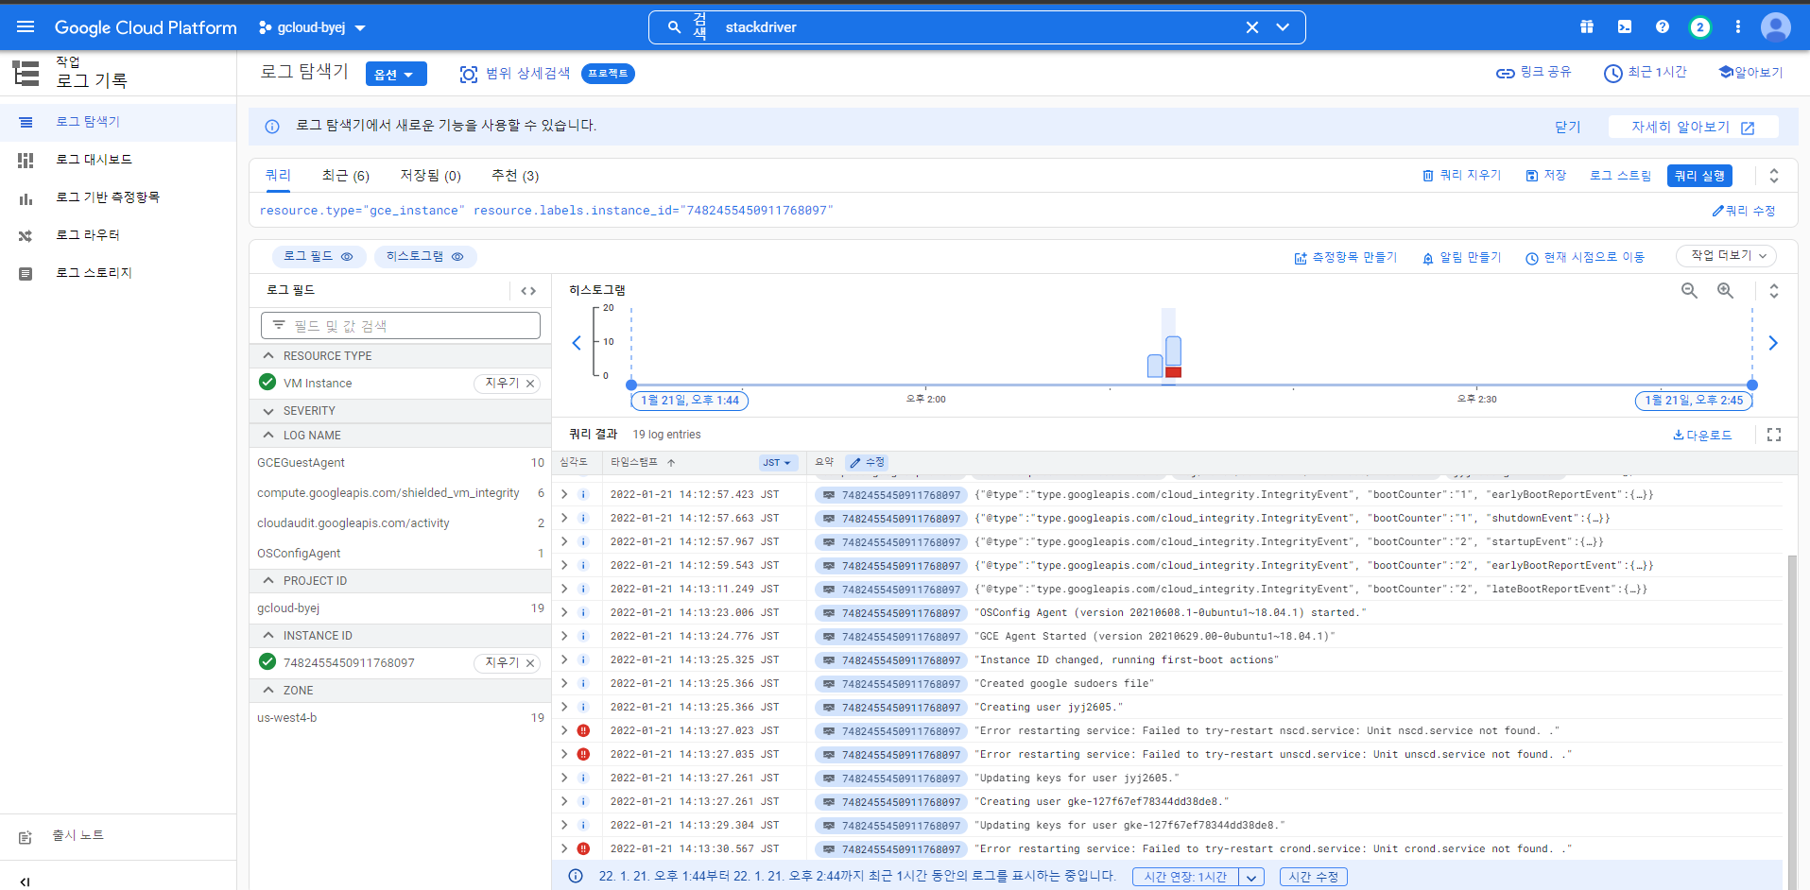Open notifications badge showing 2
Viewport: 1810px width, 890px height.
[x=1700, y=27]
